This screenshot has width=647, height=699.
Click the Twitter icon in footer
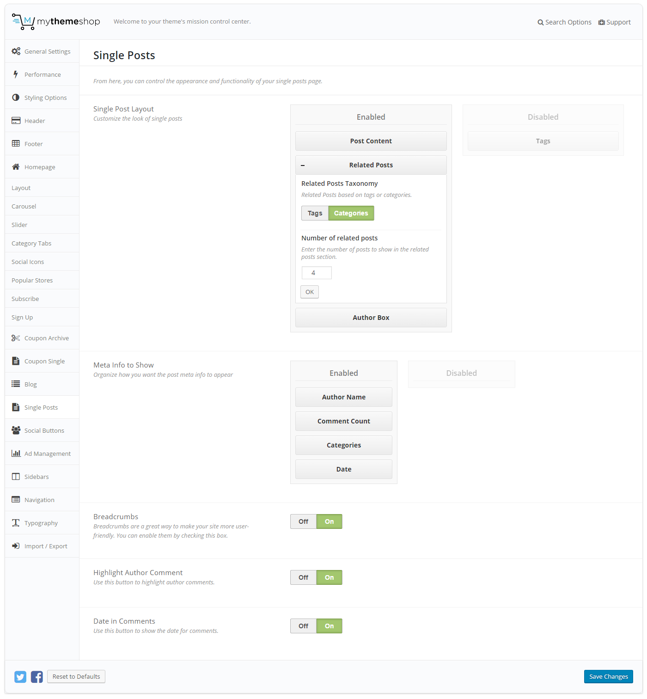[20, 677]
